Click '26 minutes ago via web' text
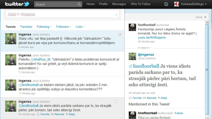Image resolution: width=212 pixels, height=119 pixels. 142,93
